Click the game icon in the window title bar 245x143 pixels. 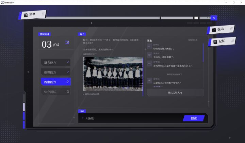[x=2, y=2]
